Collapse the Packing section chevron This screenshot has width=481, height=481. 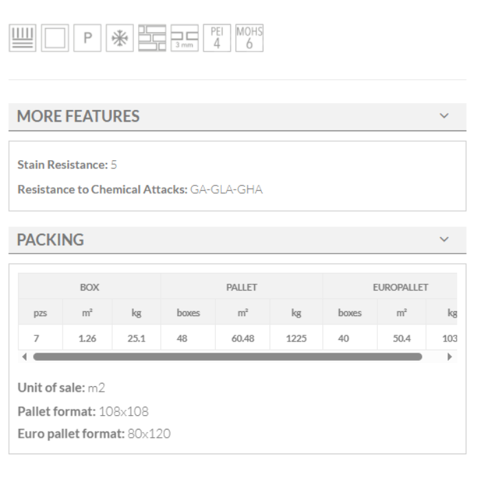pyautogui.click(x=444, y=239)
